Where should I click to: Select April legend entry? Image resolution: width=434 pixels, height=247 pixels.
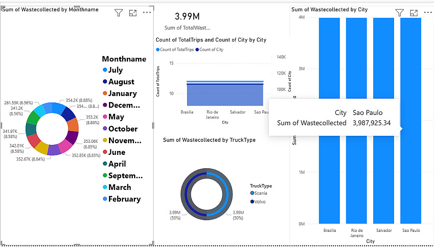[114, 164]
